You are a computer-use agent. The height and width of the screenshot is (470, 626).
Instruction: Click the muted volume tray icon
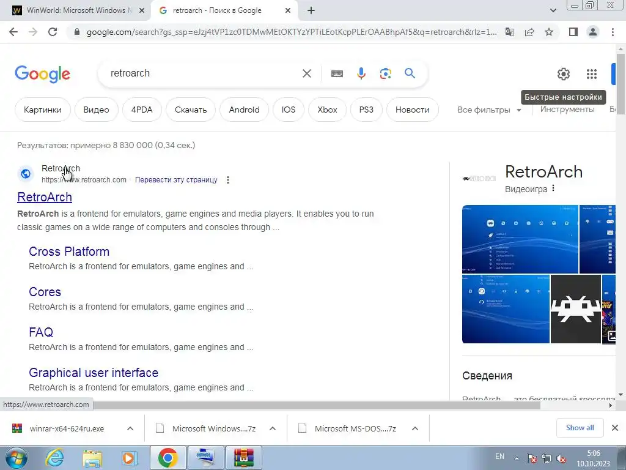(561, 459)
